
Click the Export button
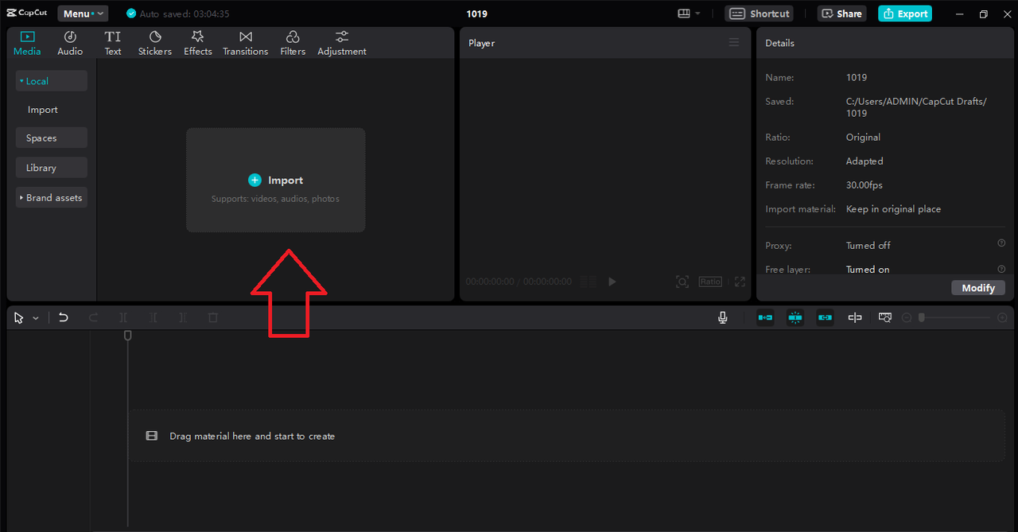pyautogui.click(x=905, y=14)
